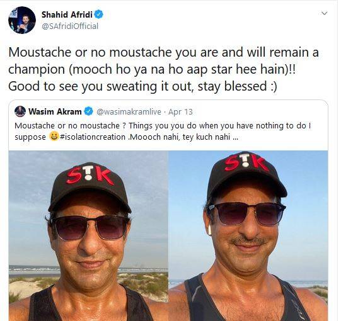341x321 pixels.
Task: Click Afridi's main tweet text
Action: point(163,69)
